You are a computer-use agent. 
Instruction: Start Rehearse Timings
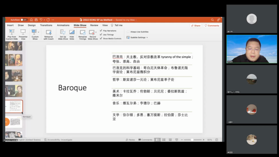click(82, 34)
